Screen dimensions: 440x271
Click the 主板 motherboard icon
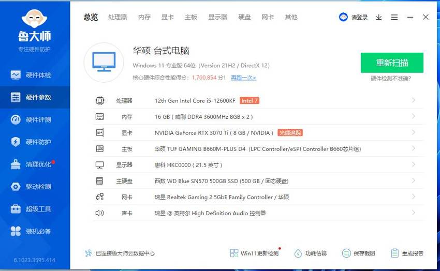coord(99,148)
